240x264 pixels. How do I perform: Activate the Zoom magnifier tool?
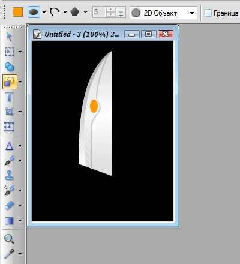[x=9, y=239]
